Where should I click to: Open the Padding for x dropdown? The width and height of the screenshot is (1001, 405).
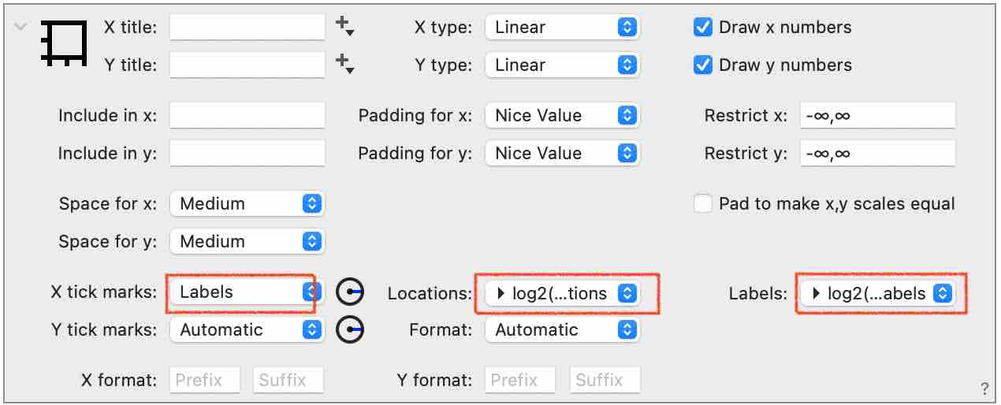(x=563, y=116)
